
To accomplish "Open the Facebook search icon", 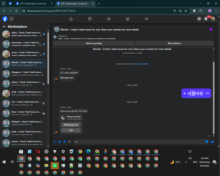I will pyautogui.click(x=11, y=19).
